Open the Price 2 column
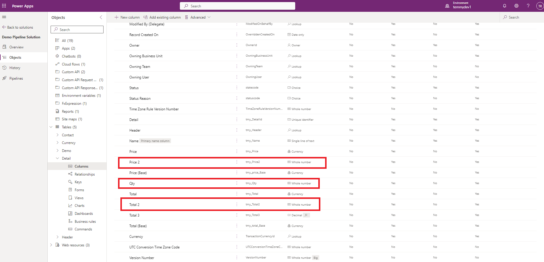This screenshot has height=262, width=544. coord(134,162)
